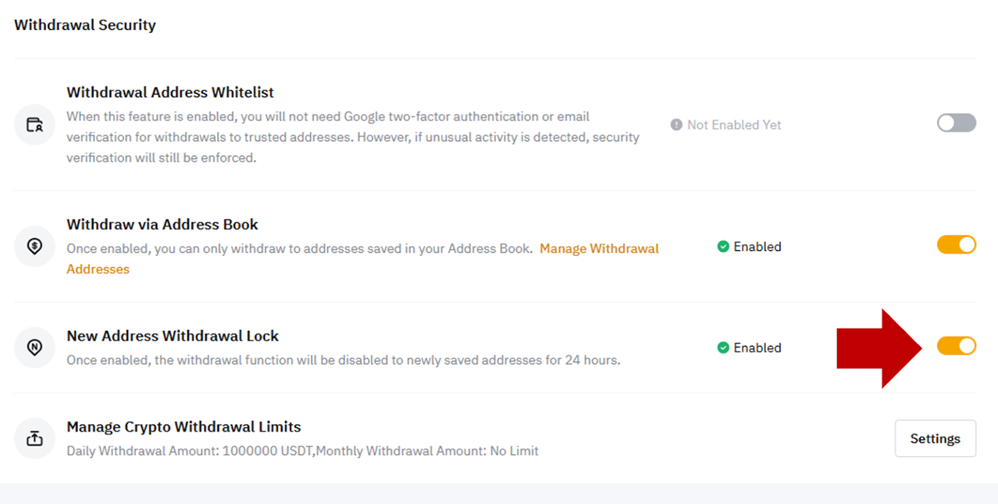Image resolution: width=998 pixels, height=504 pixels.
Task: Click the green checkmark beside Address Book Enabled
Action: pyautogui.click(x=722, y=246)
